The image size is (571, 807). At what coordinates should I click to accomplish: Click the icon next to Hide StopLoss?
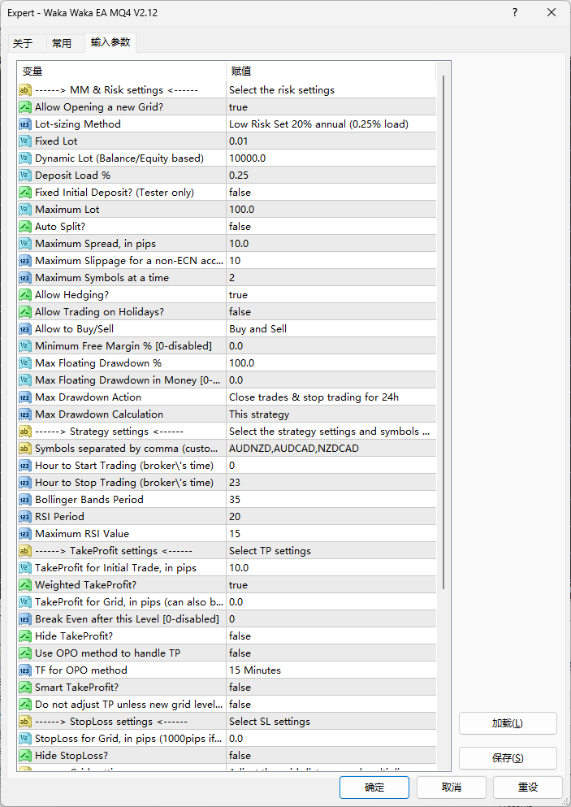tap(25, 756)
